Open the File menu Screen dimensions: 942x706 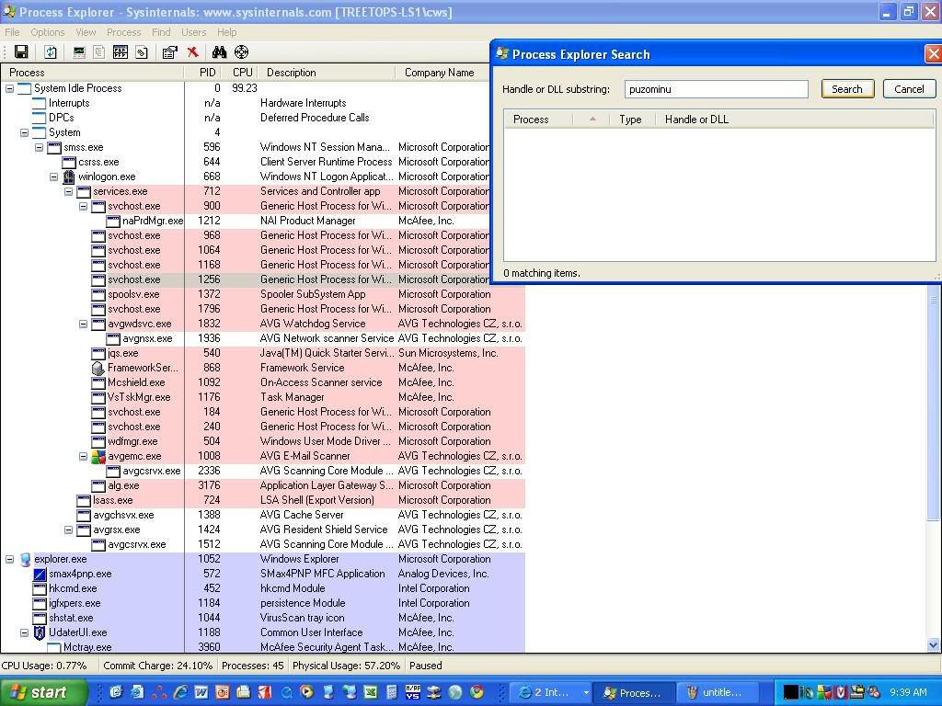(12, 32)
